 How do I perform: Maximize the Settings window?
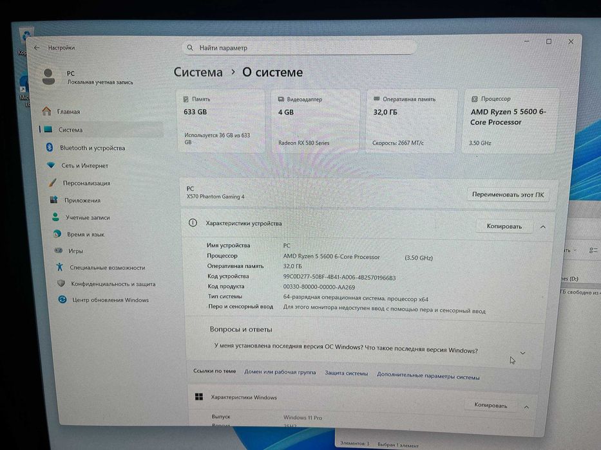pos(549,41)
